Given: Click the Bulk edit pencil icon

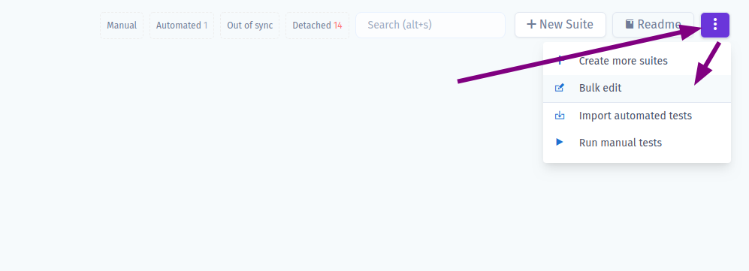Looking at the screenshot, I should [x=560, y=88].
